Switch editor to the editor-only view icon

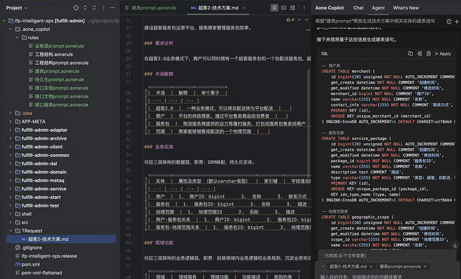pos(275,8)
